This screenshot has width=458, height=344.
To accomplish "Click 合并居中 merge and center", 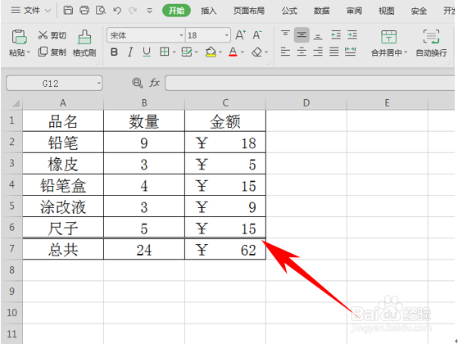I will coord(389,43).
